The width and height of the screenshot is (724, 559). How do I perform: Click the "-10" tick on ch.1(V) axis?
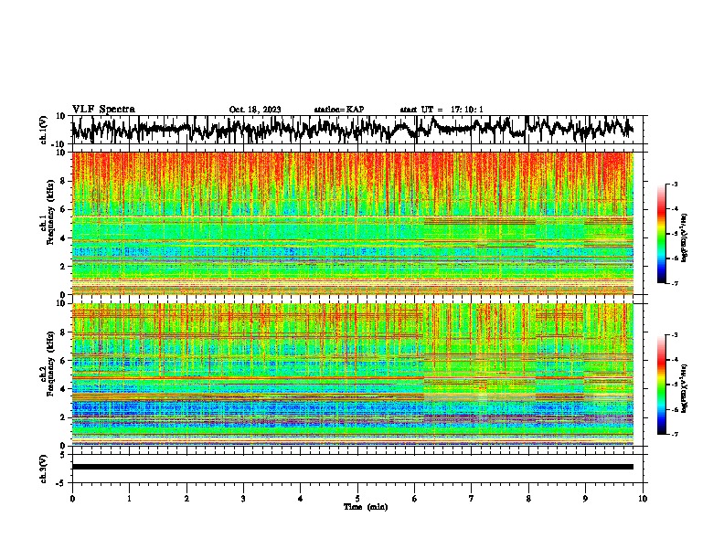(59, 144)
